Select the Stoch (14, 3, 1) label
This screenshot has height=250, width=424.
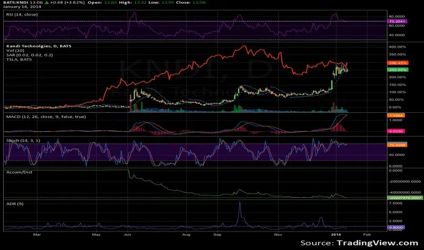pyautogui.click(x=23, y=140)
